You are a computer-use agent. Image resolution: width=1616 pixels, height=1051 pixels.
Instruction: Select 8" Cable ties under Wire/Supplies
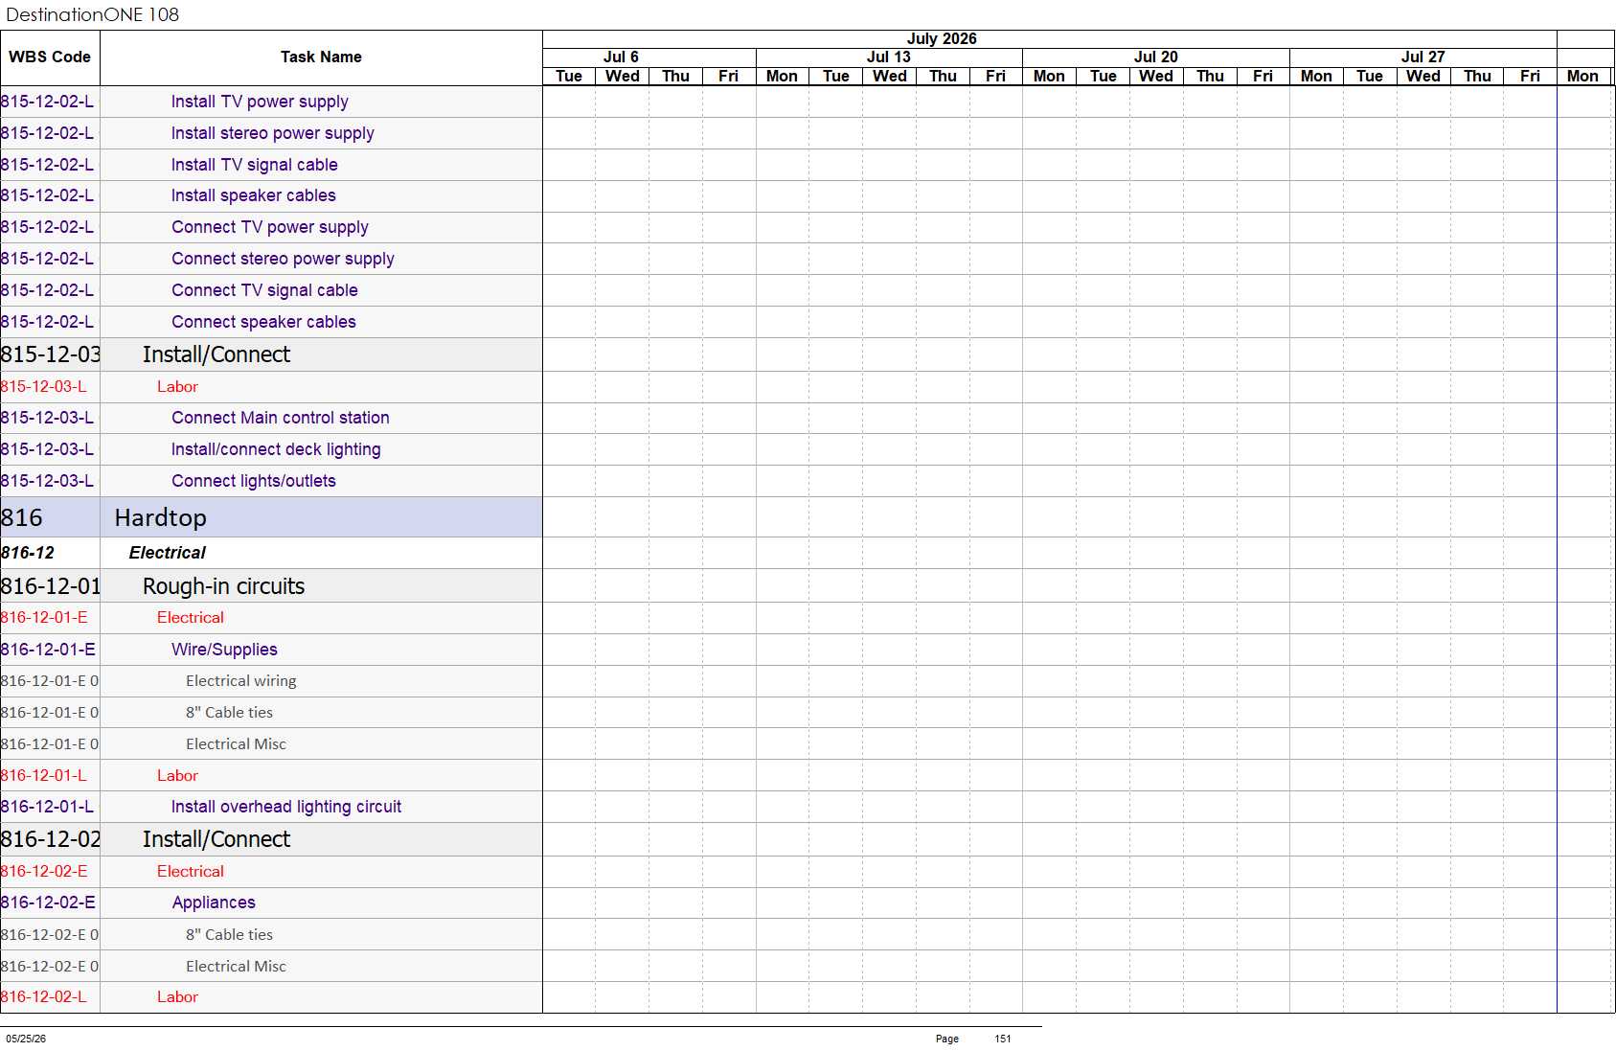point(229,713)
